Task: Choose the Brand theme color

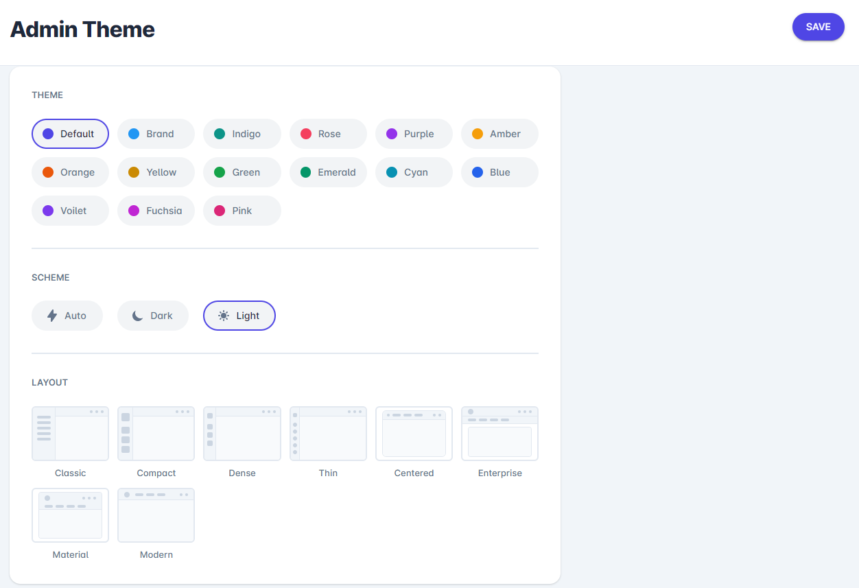Action: click(x=156, y=134)
